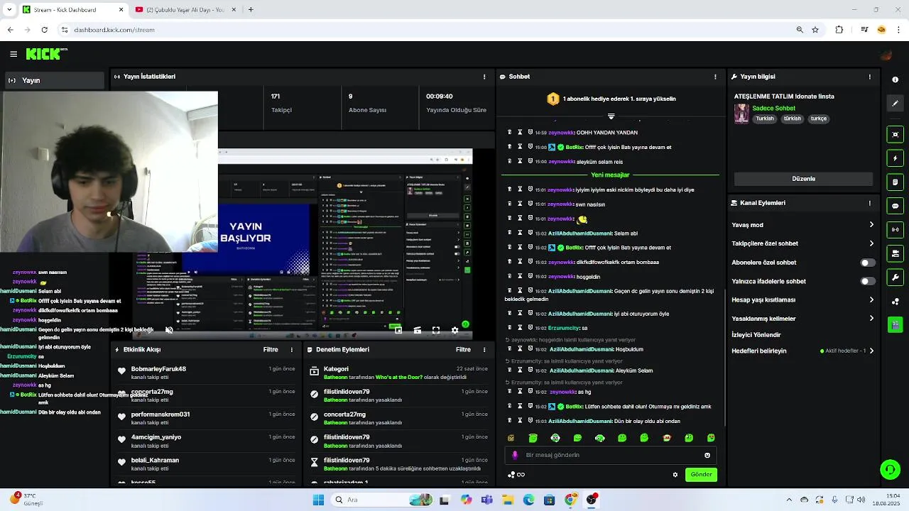This screenshot has height=511, width=909.
Task: Open Filtre in Denetim Eylemleri panel
Action: point(463,350)
